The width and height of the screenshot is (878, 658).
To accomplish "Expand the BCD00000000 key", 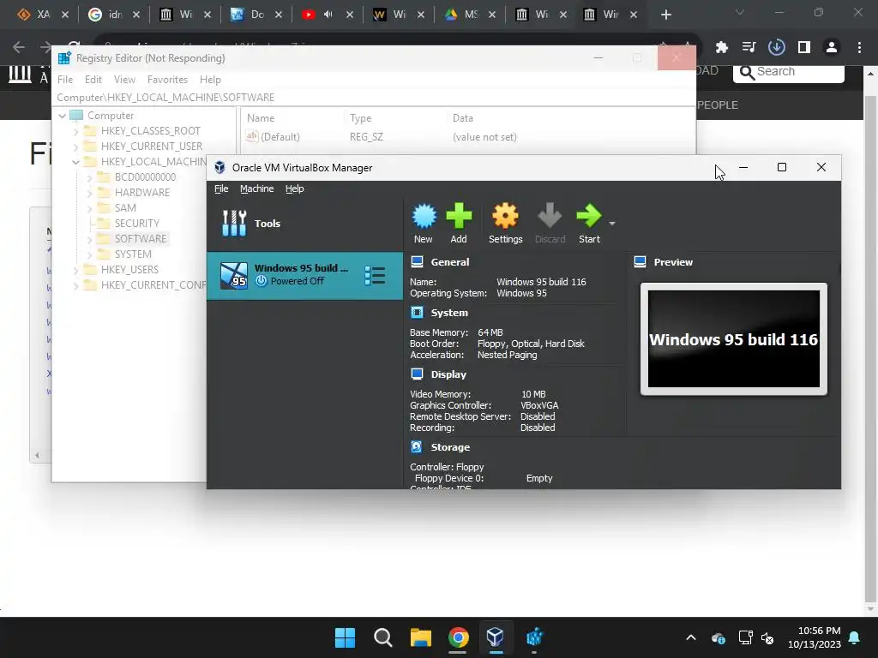I will (x=89, y=177).
